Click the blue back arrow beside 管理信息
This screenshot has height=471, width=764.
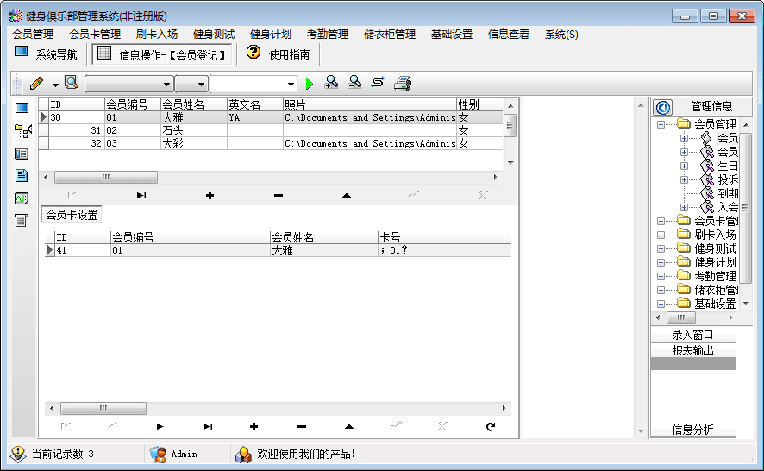click(x=663, y=107)
